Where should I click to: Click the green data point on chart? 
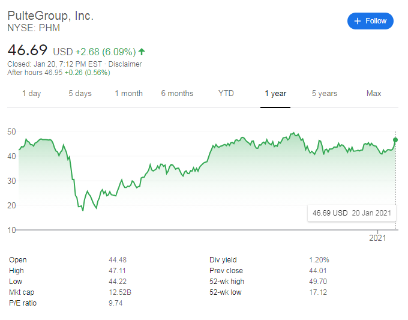395,140
